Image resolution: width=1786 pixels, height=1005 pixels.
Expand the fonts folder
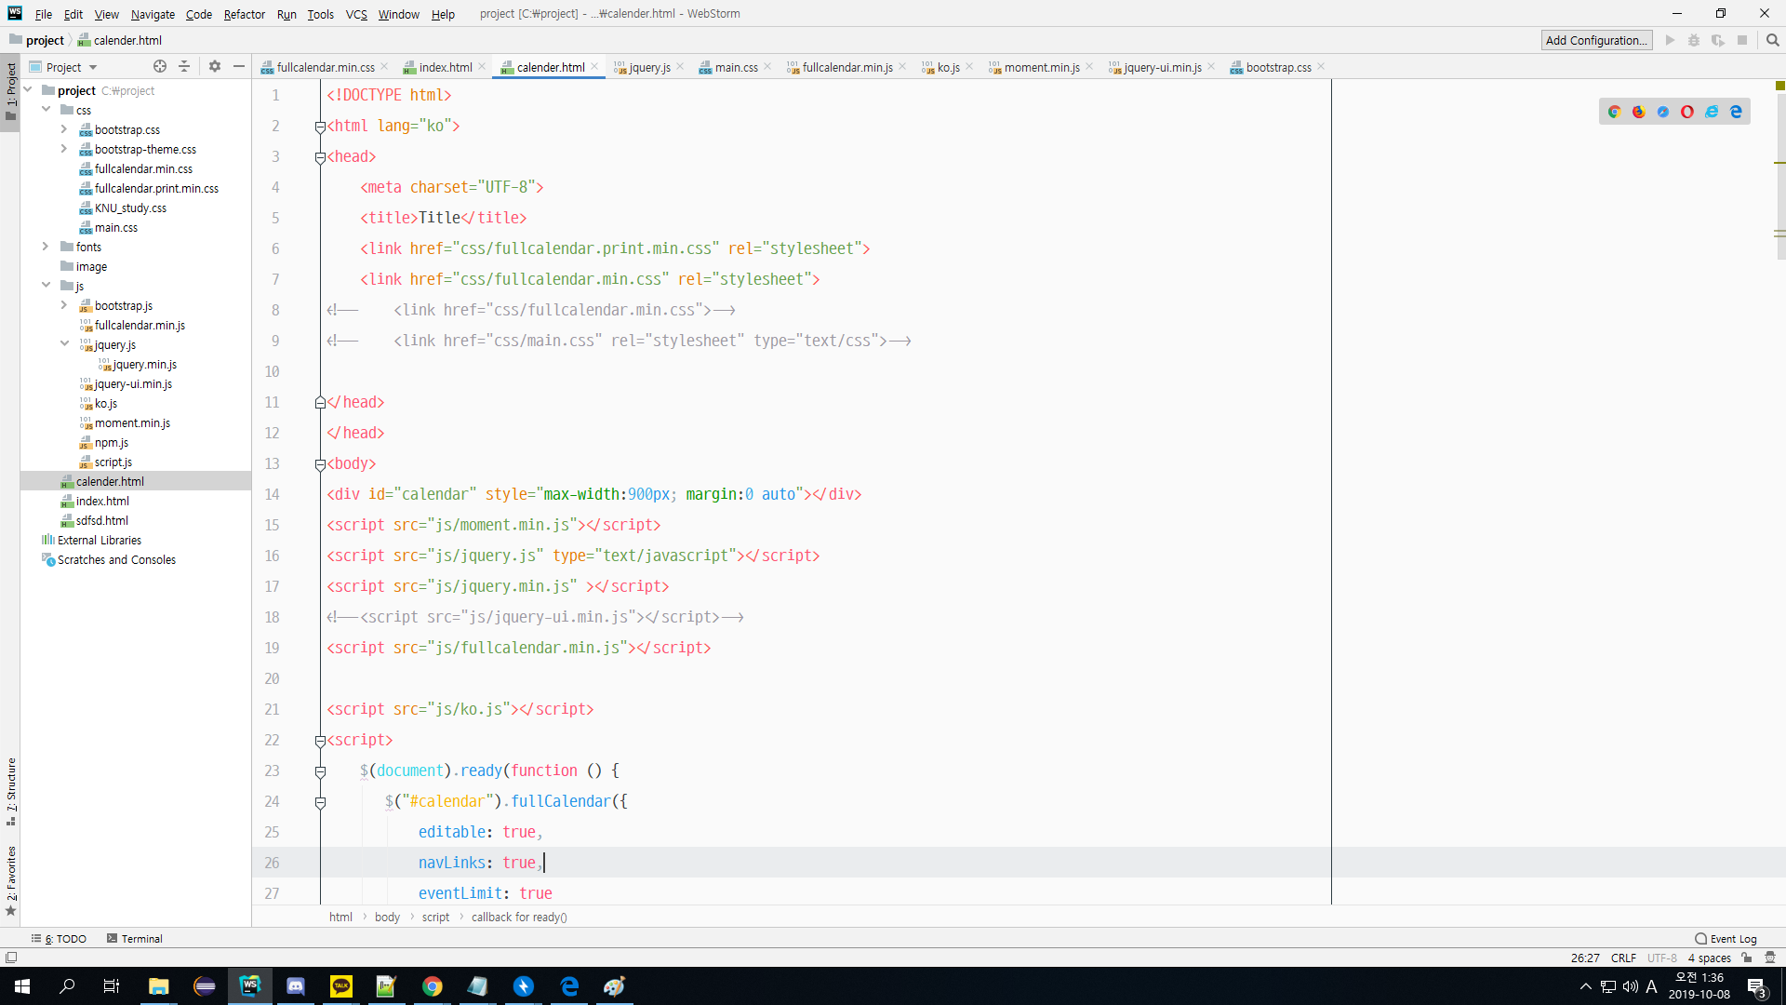coord(46,247)
